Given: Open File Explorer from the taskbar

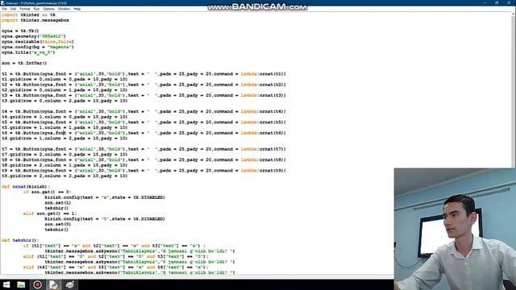Looking at the screenshot, I should click(21, 284).
